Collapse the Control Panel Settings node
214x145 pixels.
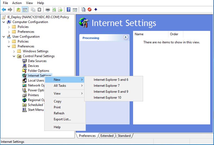pos(14,56)
